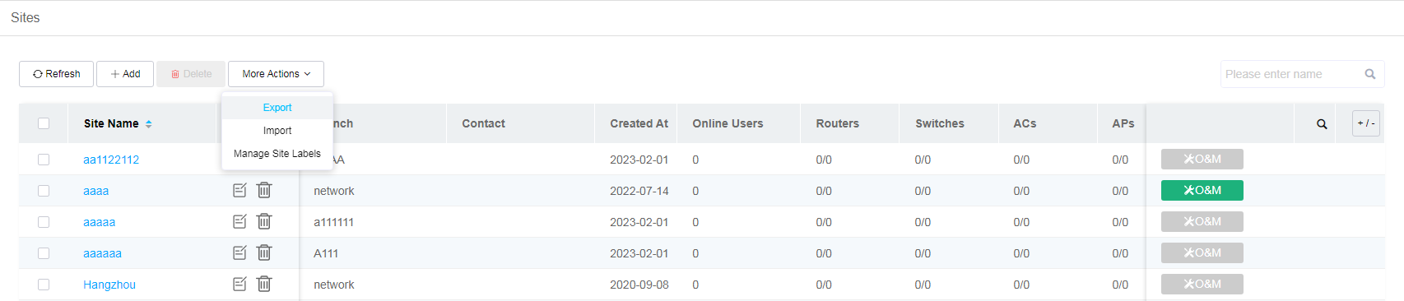Delete the aaaa site via trash icon
This screenshot has width=1404, height=301.
pos(264,190)
